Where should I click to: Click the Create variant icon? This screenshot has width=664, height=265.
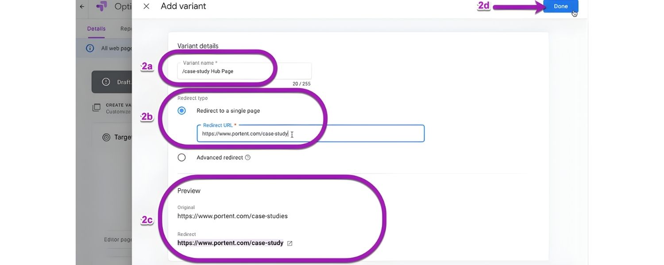pos(96,108)
